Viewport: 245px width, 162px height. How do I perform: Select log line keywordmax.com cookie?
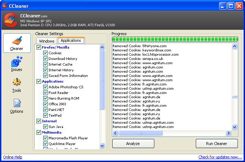click(142, 50)
